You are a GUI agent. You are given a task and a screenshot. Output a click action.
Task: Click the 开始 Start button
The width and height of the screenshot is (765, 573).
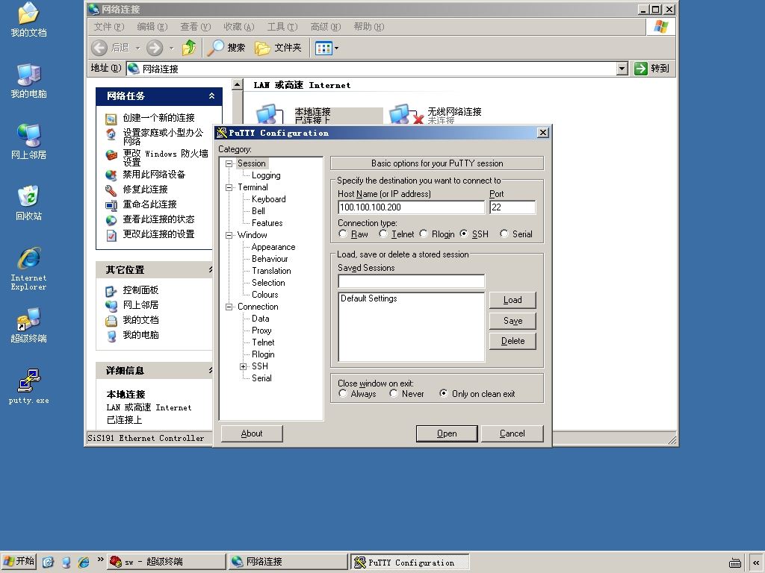pos(19,561)
